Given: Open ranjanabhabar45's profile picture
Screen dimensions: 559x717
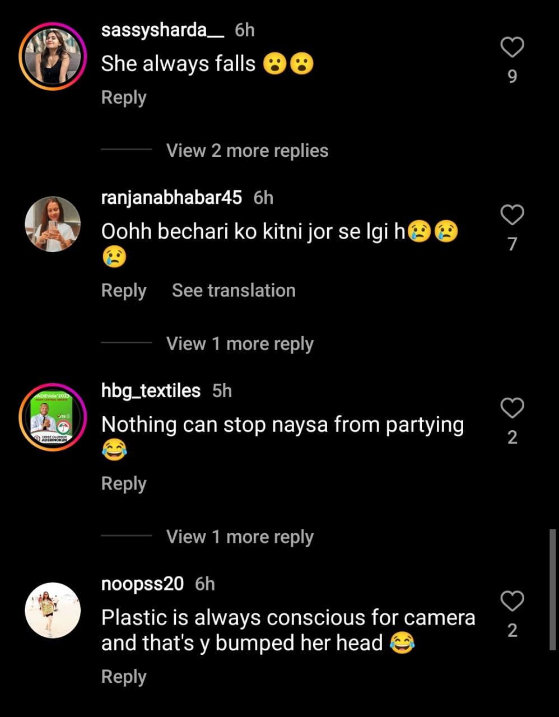Looking at the screenshot, I should tap(53, 224).
